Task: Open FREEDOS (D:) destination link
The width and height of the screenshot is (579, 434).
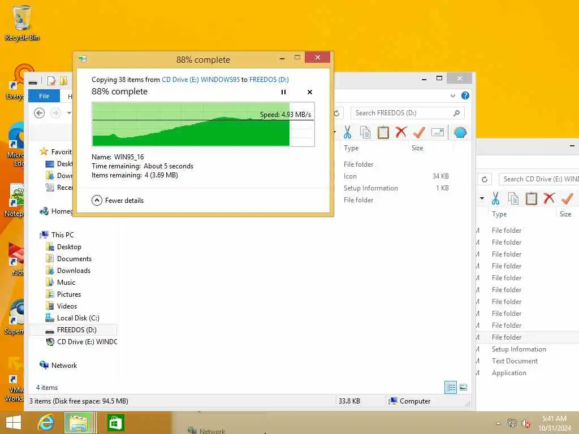Action: 269,79
